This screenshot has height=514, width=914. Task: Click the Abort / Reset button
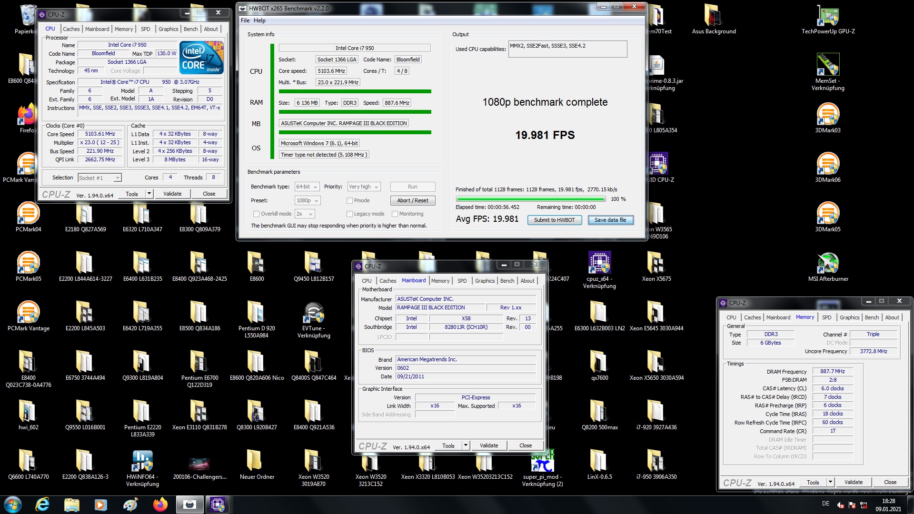(x=413, y=200)
